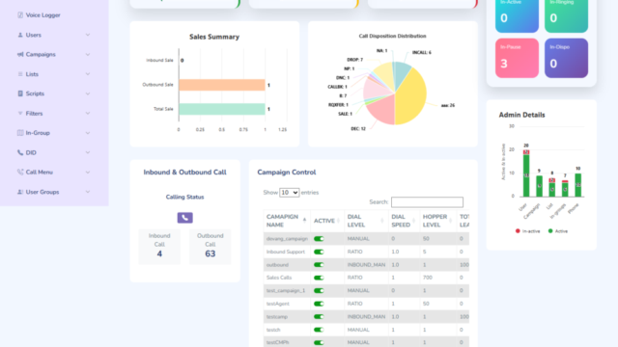Expand the Users menu chevron

click(x=88, y=35)
